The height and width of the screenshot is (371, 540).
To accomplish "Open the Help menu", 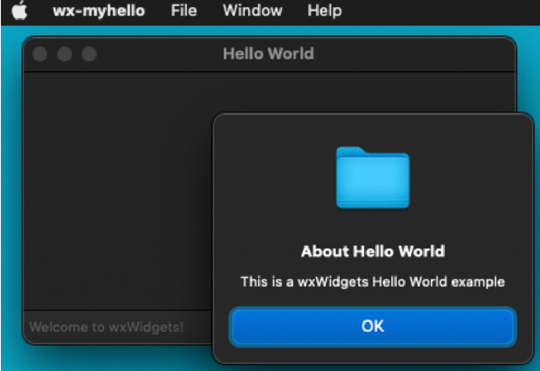I will tap(325, 11).
